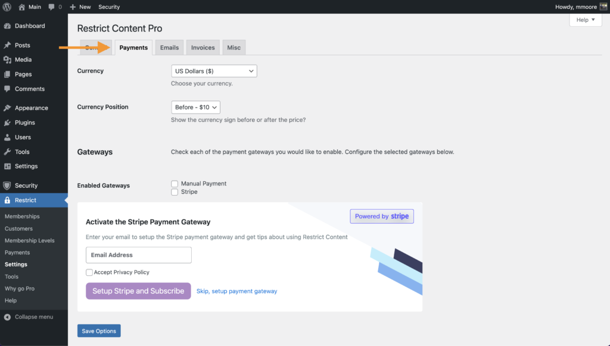The width and height of the screenshot is (610, 346).
Task: Enable the Manual Payment gateway checkbox
Action: click(x=175, y=184)
